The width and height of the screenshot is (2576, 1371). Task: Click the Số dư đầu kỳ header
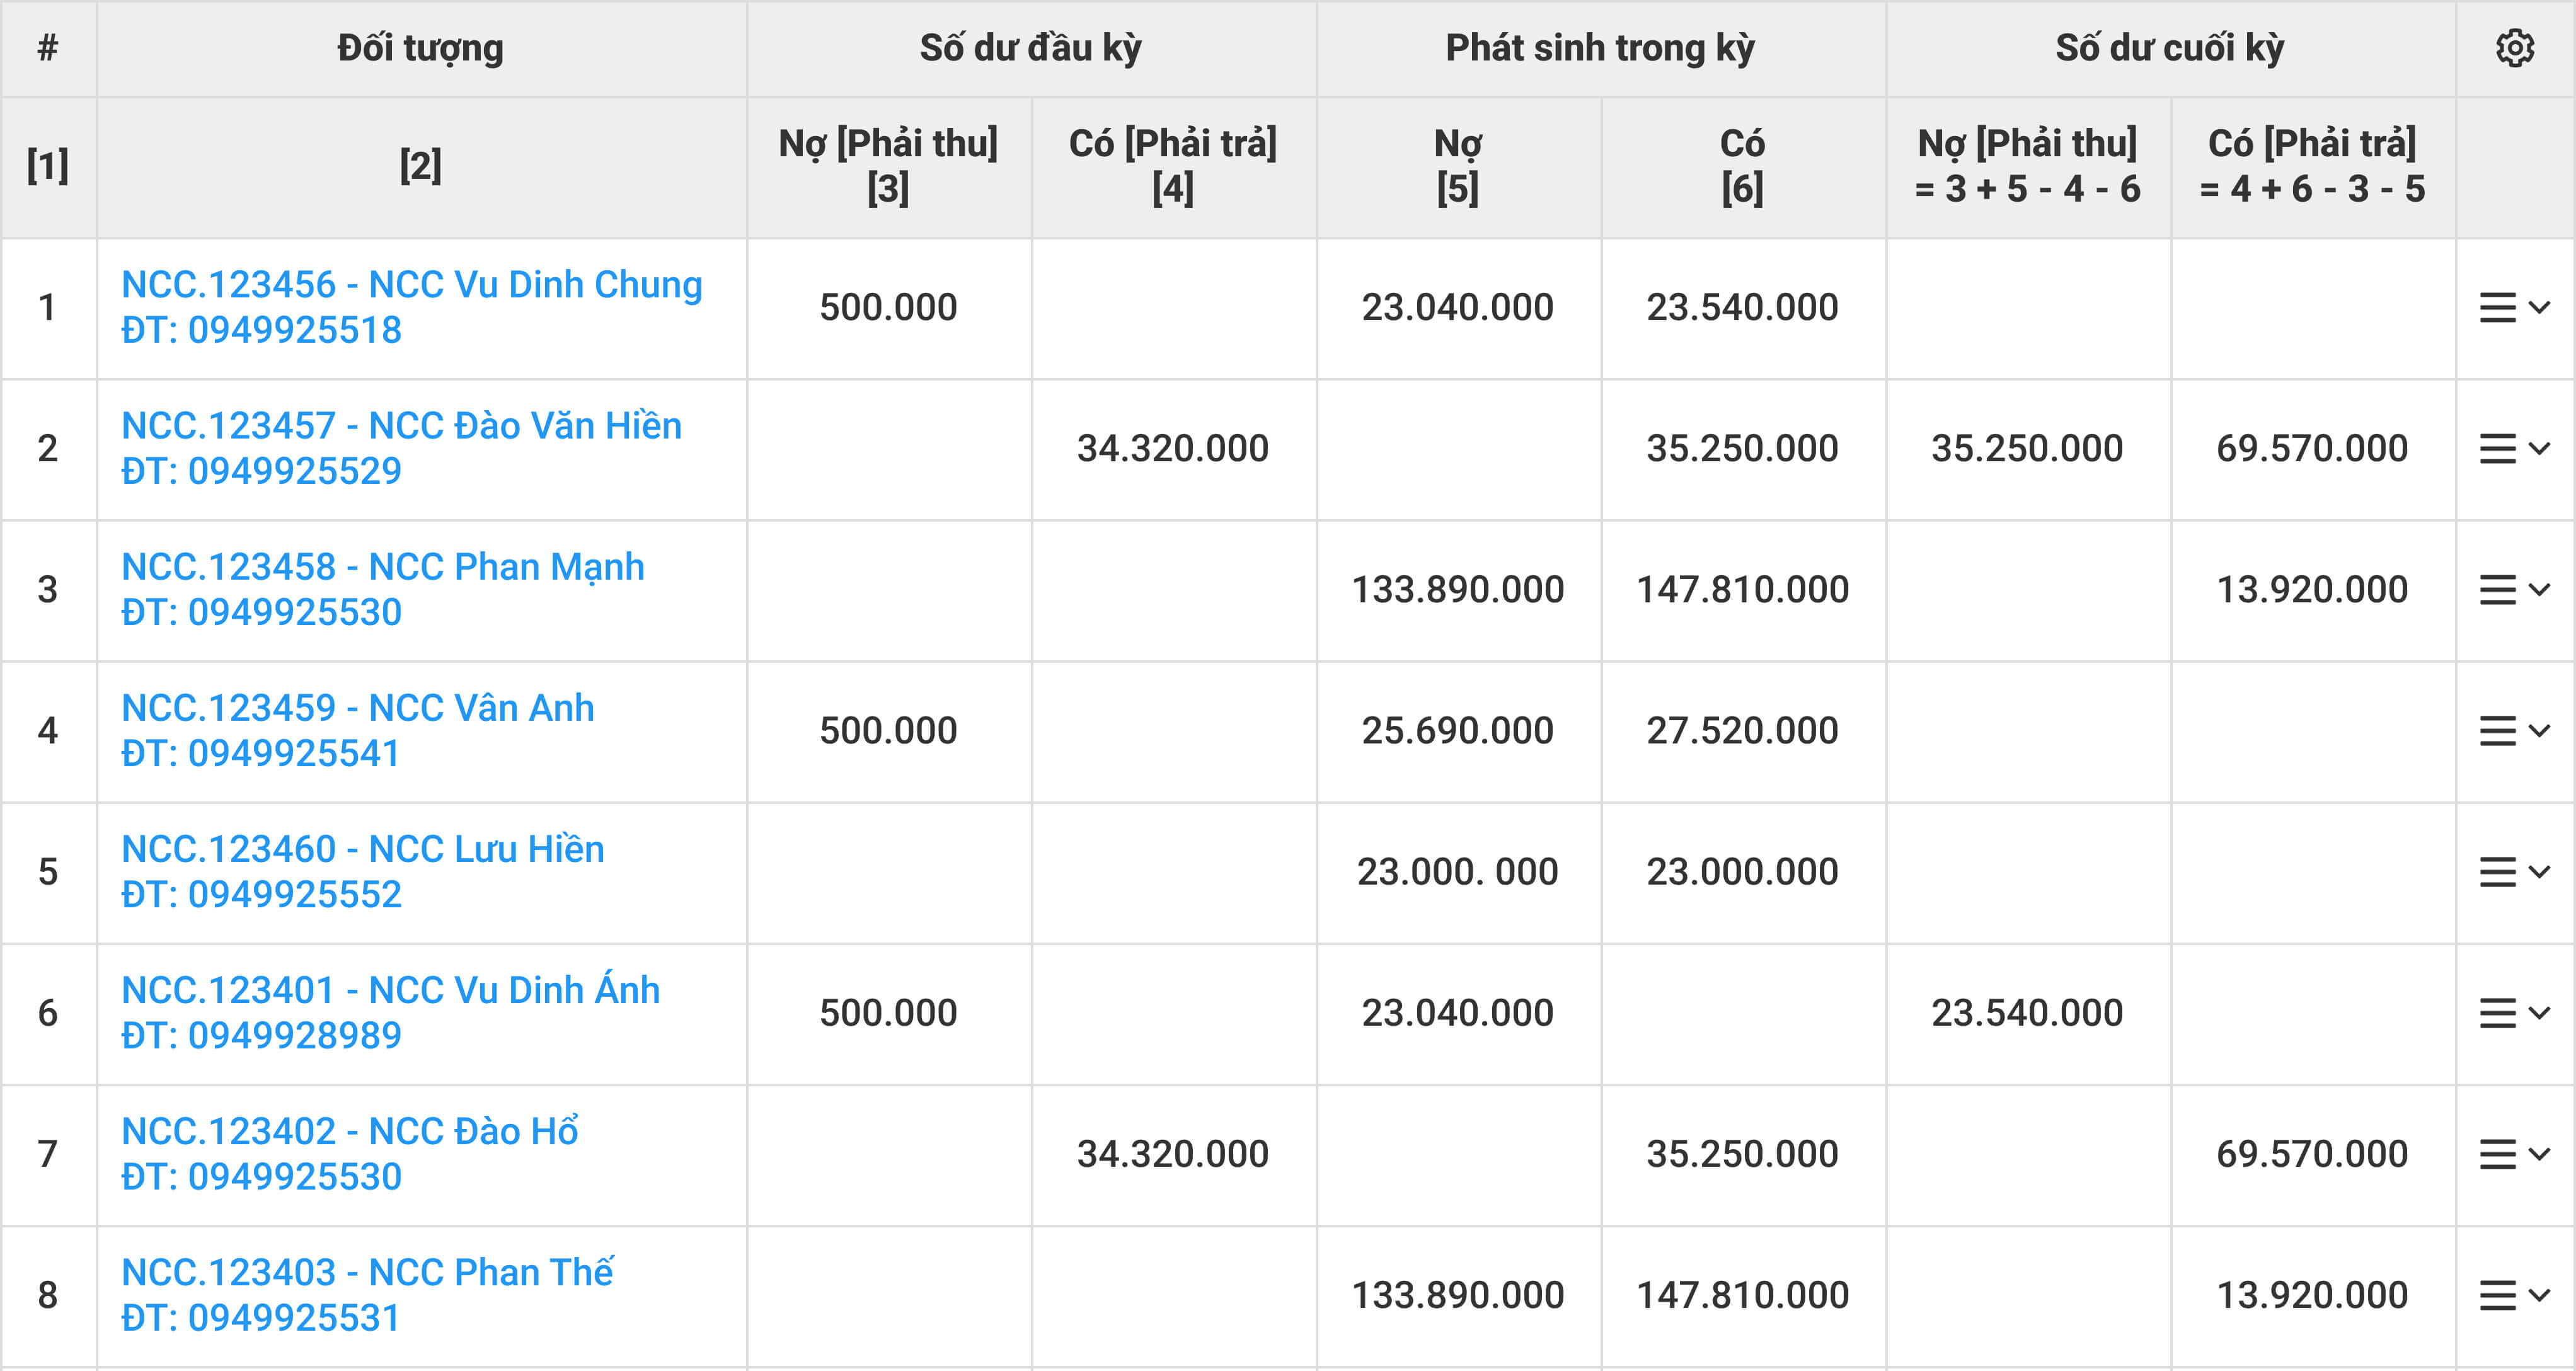[1030, 48]
